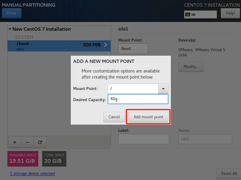
Task: Click the minus icon to remove partition
Action: click(x=27, y=142)
